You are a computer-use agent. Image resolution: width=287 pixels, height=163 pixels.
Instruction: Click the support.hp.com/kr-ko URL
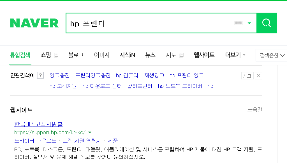pyautogui.click(x=50, y=132)
